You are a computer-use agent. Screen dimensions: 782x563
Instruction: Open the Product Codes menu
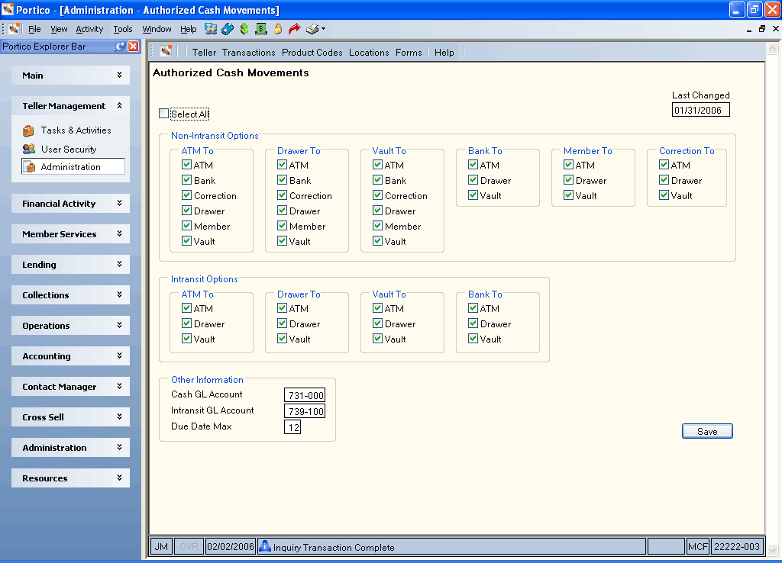(312, 53)
